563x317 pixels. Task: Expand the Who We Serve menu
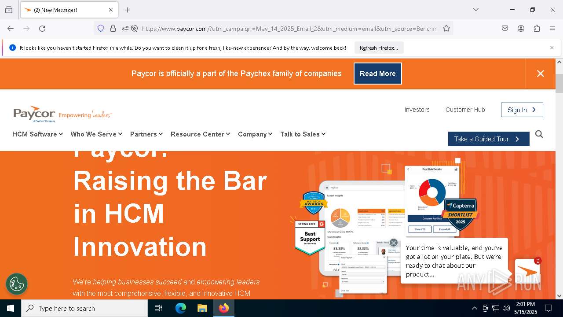point(96,134)
